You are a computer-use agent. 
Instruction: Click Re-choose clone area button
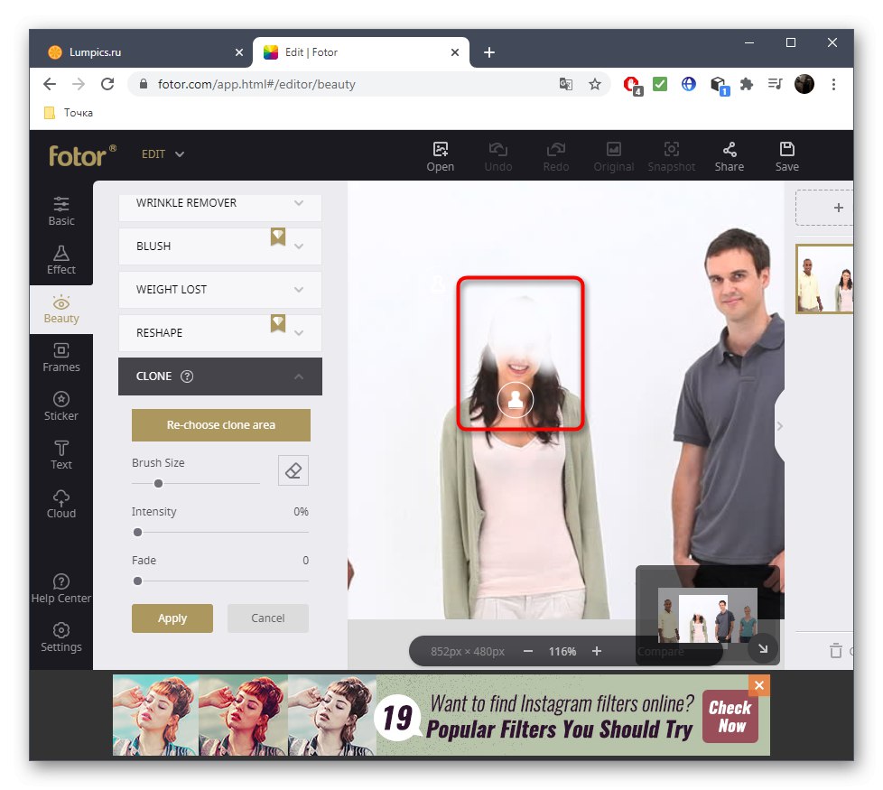click(x=220, y=425)
